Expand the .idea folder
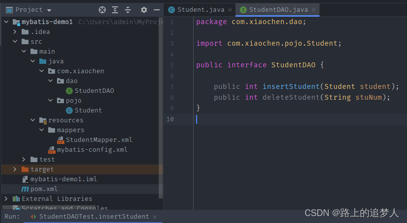The width and height of the screenshot is (407, 223). (15, 31)
